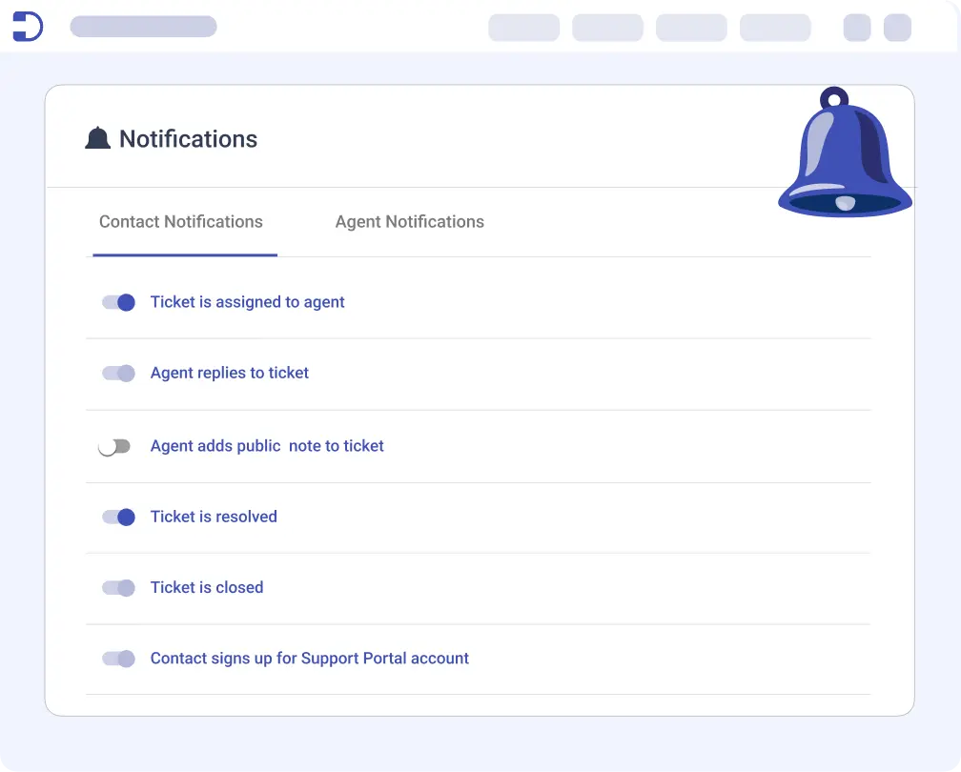Click the rightmost small square button in top bar
The image size is (961, 772).
tap(897, 28)
